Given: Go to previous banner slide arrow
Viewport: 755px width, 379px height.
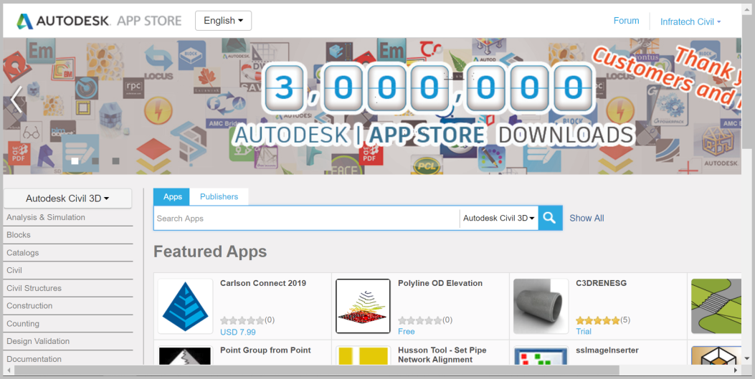Looking at the screenshot, I should [x=16, y=99].
